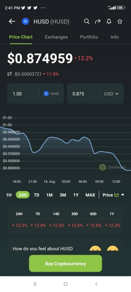The width and height of the screenshot is (131, 292).
Task: Open Android recent apps menu button
Action: click(35, 284)
